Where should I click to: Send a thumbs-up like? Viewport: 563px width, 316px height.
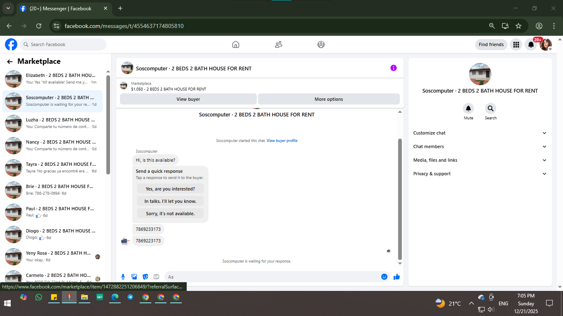point(396,277)
